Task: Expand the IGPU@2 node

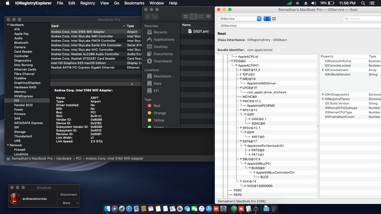Action: pyautogui.click(x=241, y=74)
